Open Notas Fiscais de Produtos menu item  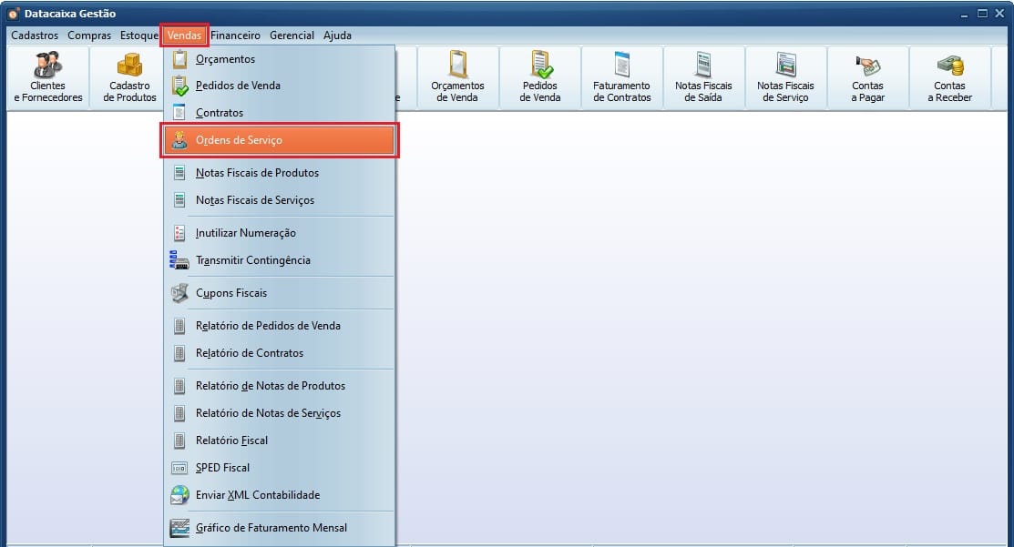(257, 173)
